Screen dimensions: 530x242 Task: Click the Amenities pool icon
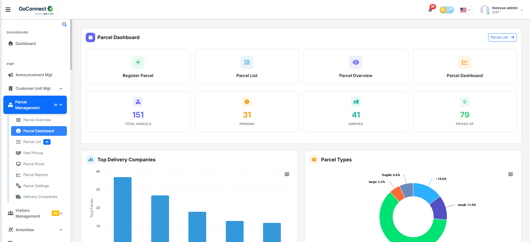point(11,230)
